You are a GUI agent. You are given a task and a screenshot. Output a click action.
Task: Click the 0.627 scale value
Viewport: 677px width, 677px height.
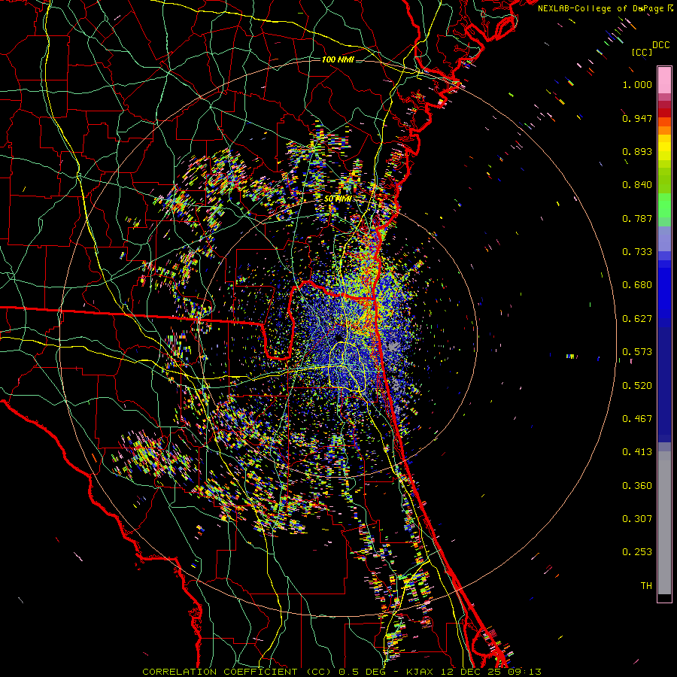tap(637, 319)
